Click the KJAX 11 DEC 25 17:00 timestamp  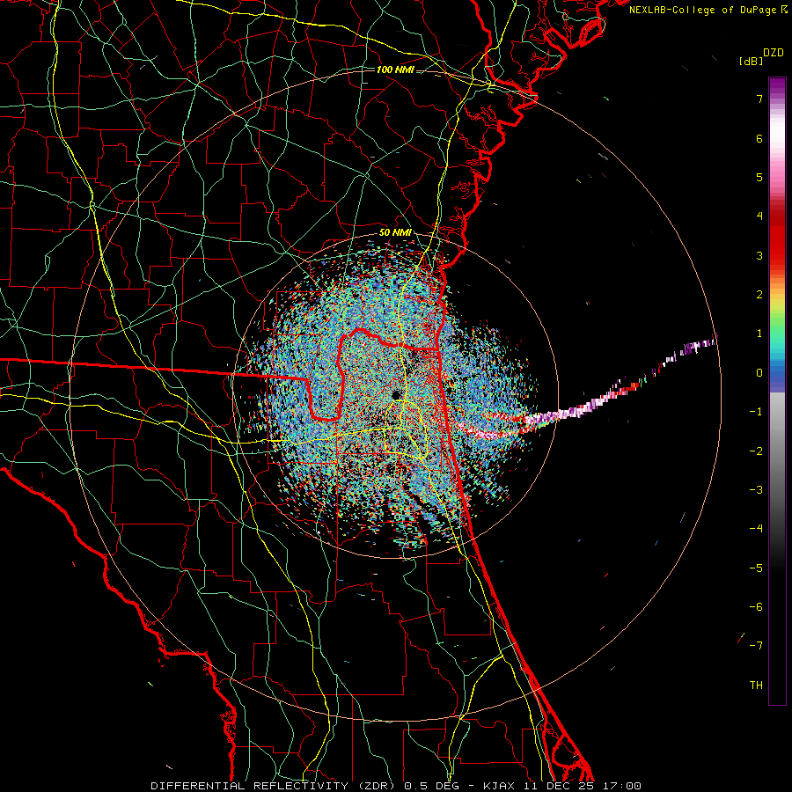(562, 786)
